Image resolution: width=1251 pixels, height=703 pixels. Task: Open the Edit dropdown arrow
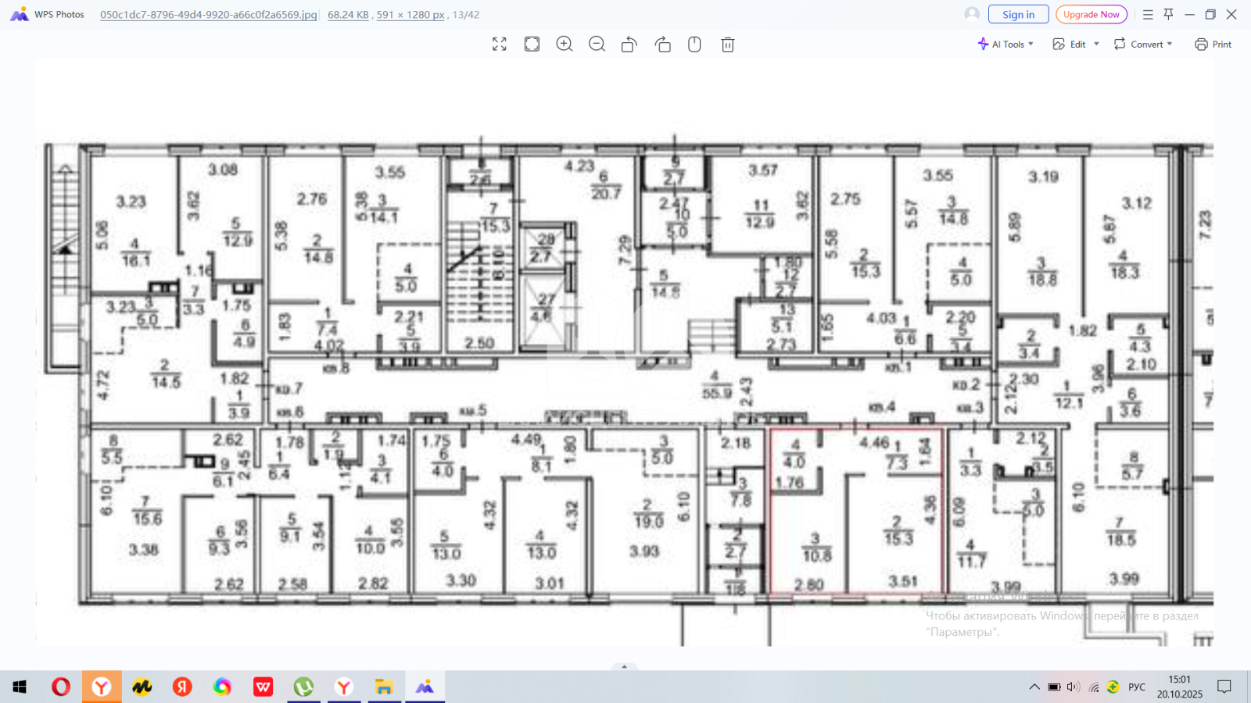coord(1096,45)
